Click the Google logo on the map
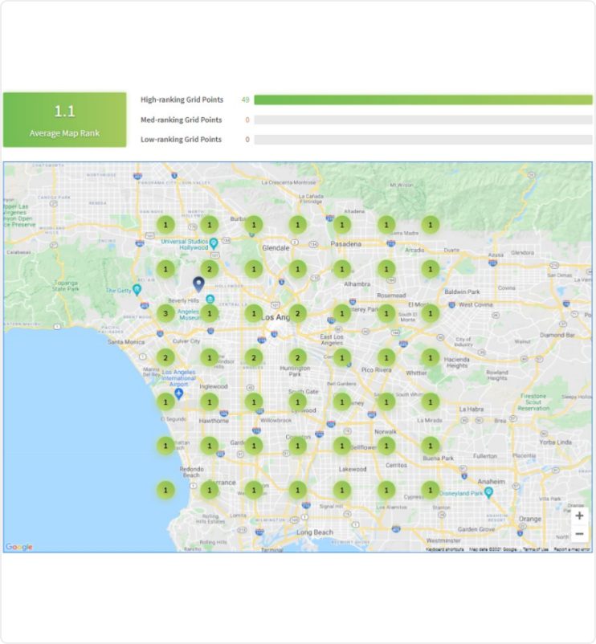This screenshot has width=596, height=644. click(19, 547)
